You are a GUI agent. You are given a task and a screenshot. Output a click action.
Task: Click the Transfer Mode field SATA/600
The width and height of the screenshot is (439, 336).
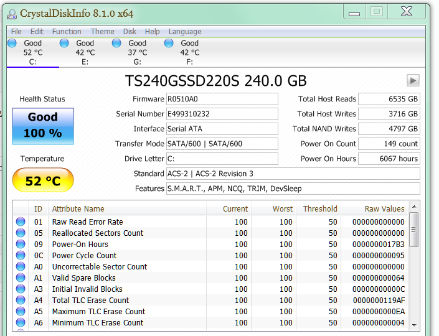[x=222, y=144]
